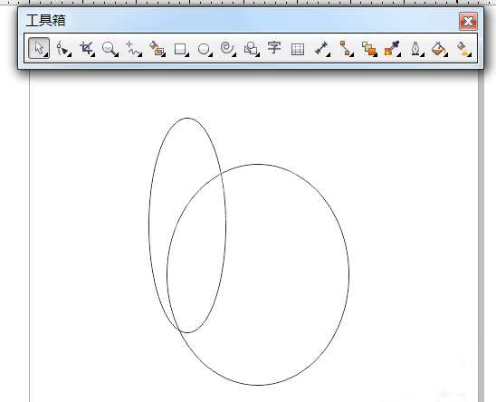Viewport: 496px width, 402px height.
Task: Select the Dimension measurement tool
Action: (x=322, y=49)
